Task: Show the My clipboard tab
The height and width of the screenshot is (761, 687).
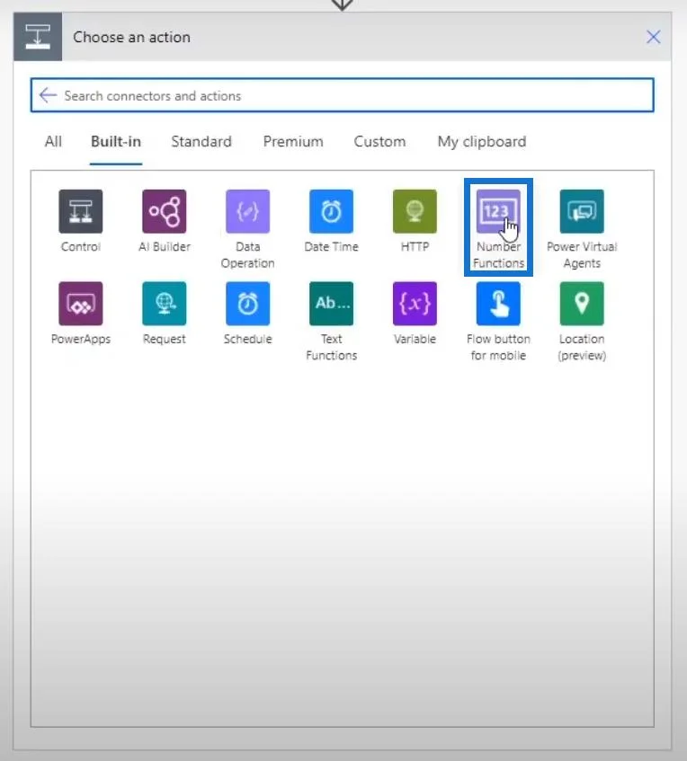Action: pos(481,142)
